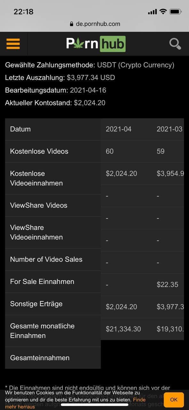Tap the Wi-Fi status icon

pyautogui.click(x=163, y=12)
